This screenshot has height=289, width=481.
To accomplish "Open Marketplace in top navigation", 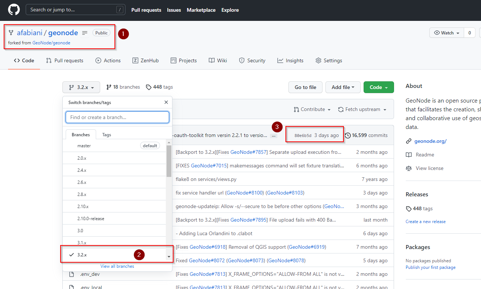I will [x=201, y=10].
